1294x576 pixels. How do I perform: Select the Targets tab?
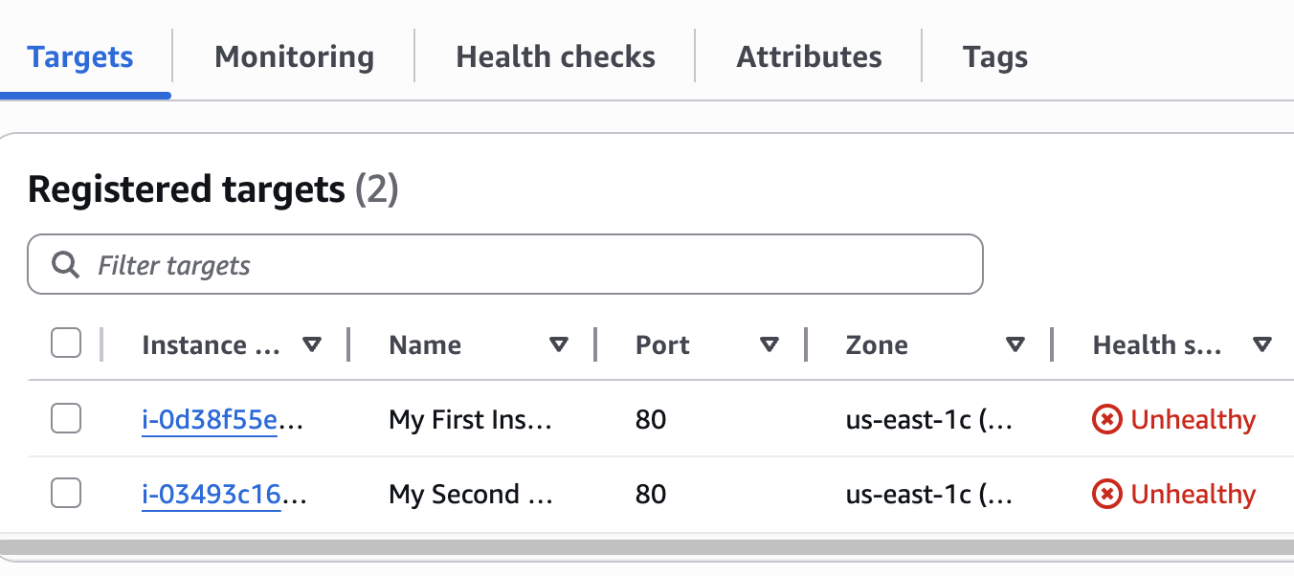pyautogui.click(x=80, y=56)
